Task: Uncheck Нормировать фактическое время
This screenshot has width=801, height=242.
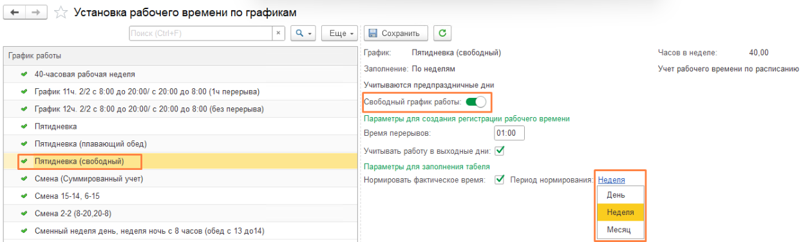Action: point(499,180)
